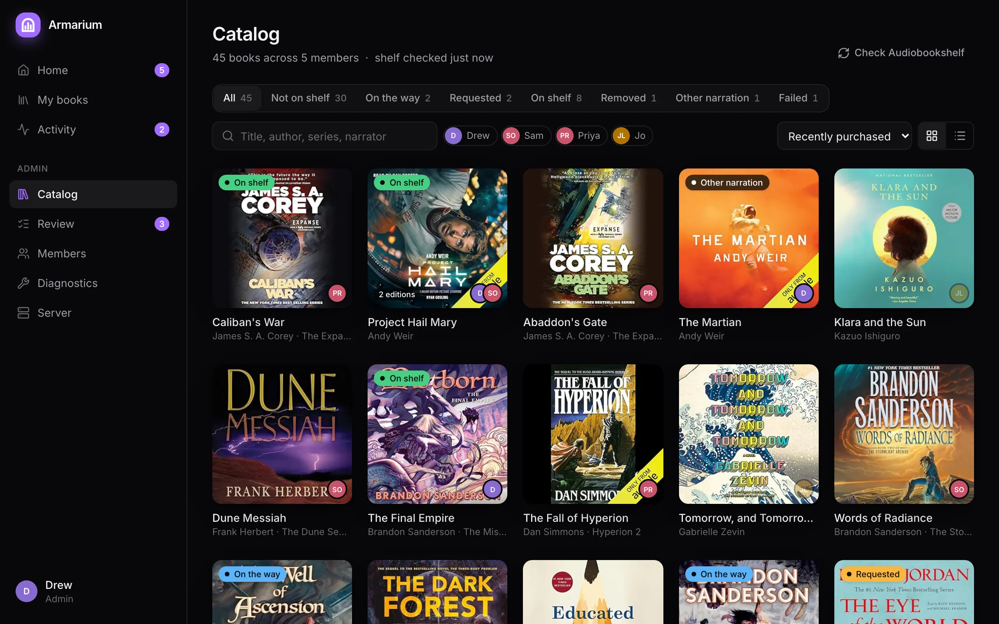Click Check Audiobookshelf refresh button

[x=901, y=53]
